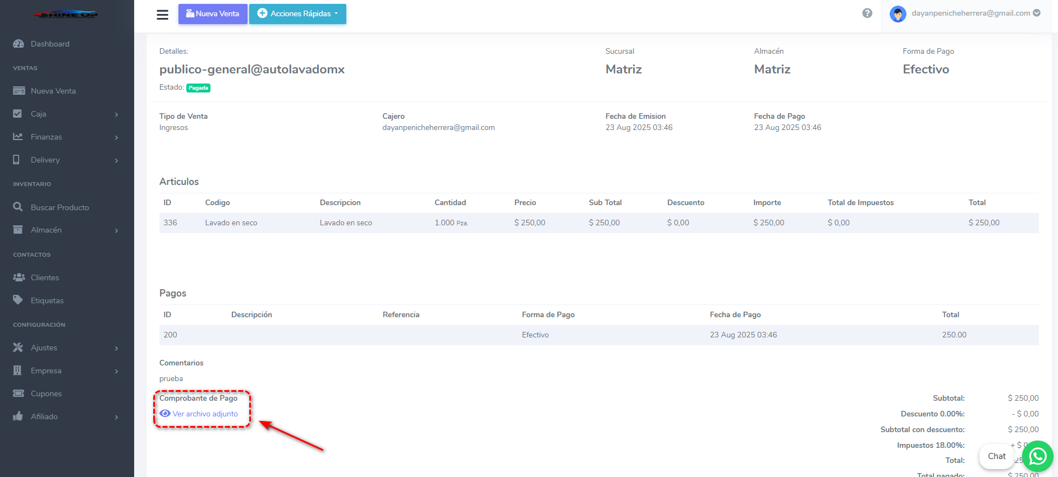1058x477 pixels.
Task: Open Clientes in the sidebar
Action: (x=45, y=277)
